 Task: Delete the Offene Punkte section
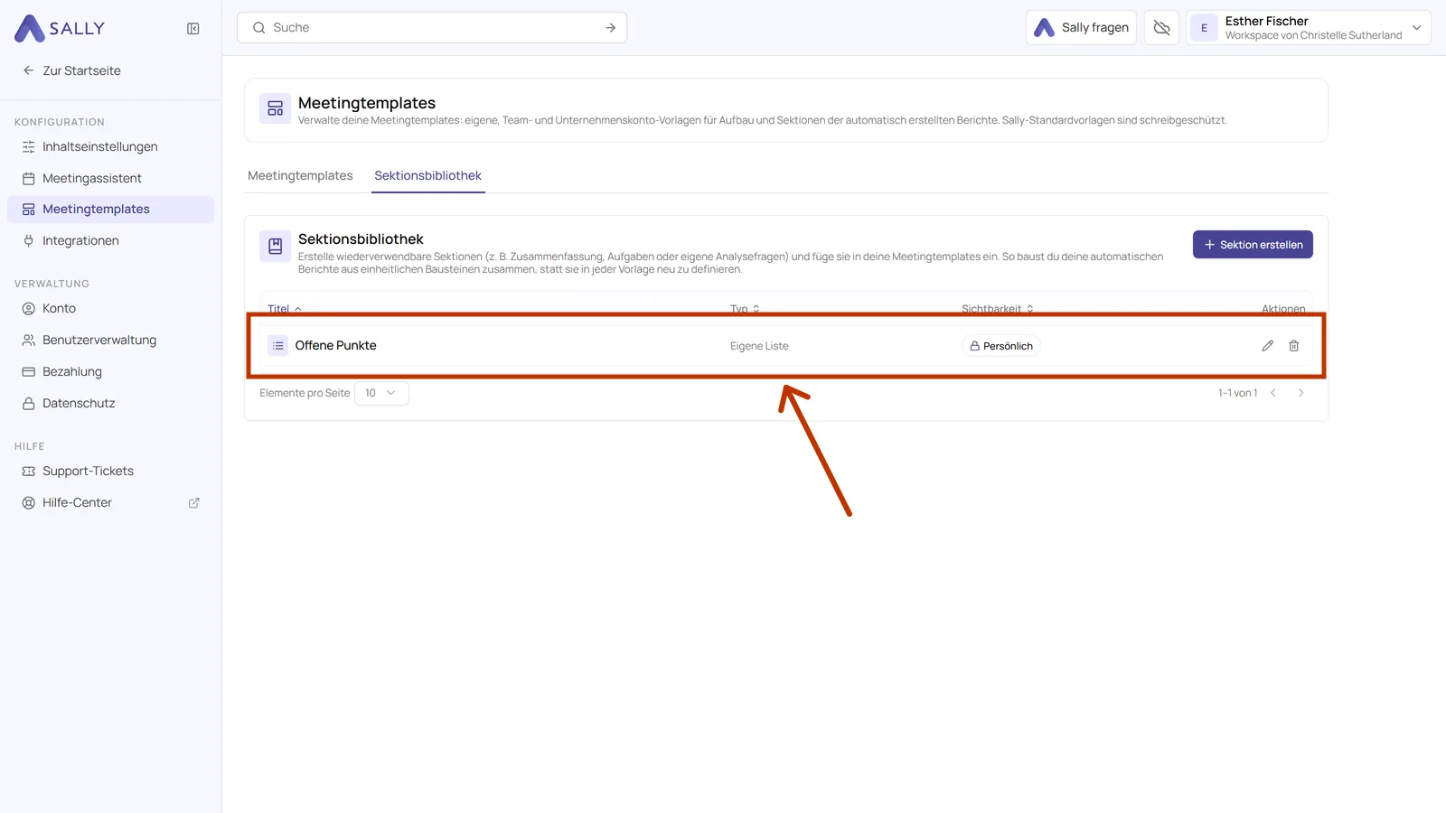tap(1294, 346)
